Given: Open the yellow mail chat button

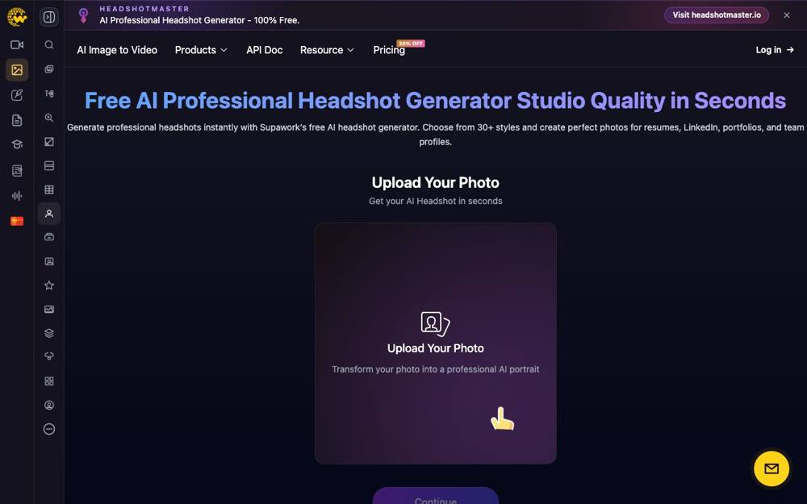Looking at the screenshot, I should click(771, 469).
